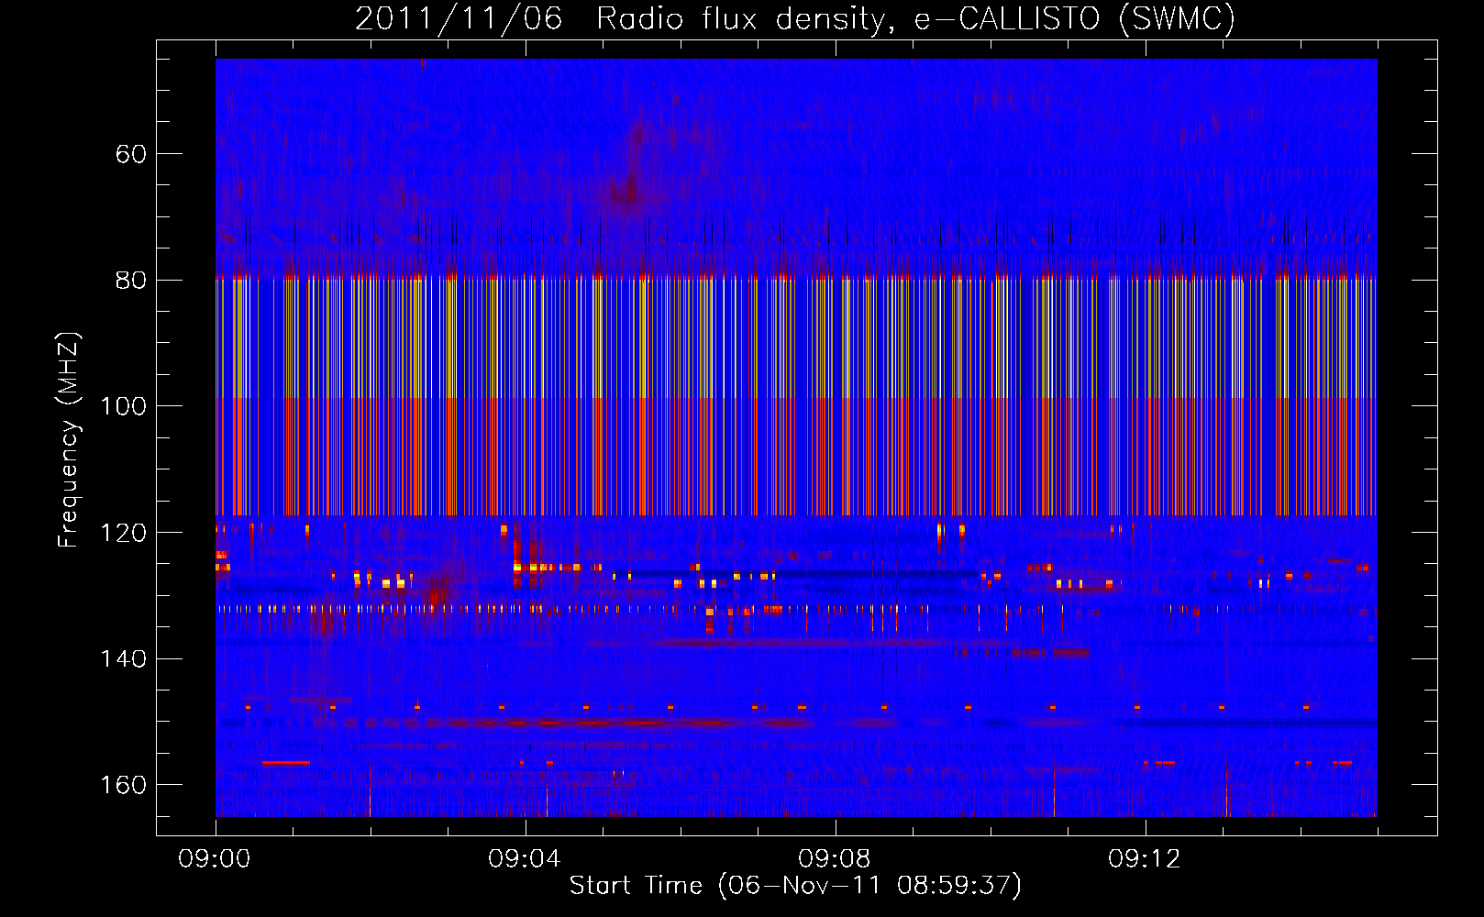Click the "Frequency (MHZ)" axis label

(69, 440)
